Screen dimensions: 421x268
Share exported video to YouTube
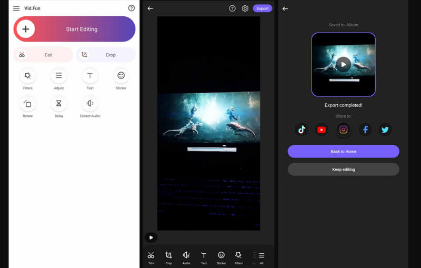coord(322,130)
